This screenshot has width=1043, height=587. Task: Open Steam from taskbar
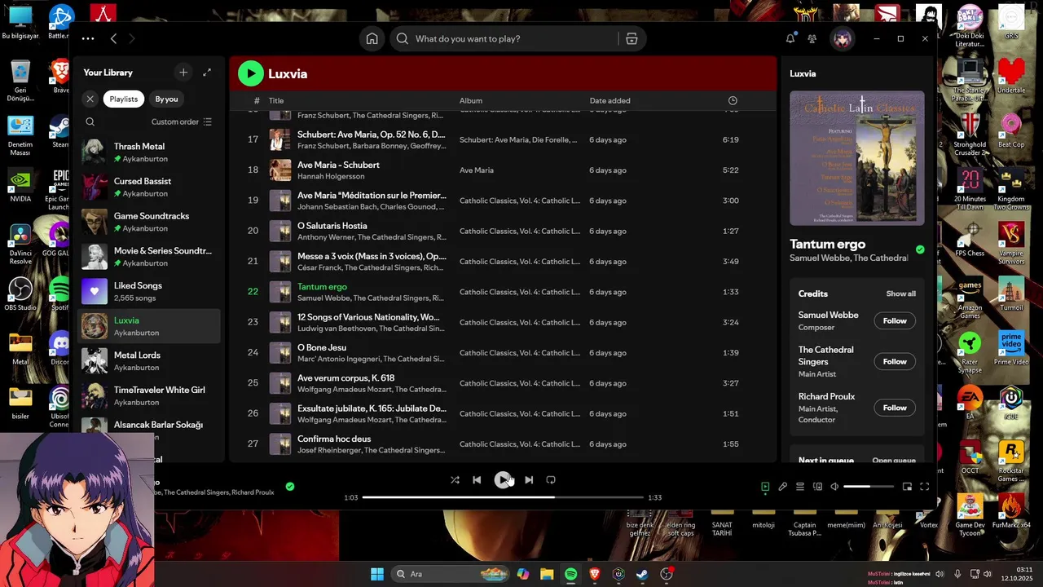642,574
